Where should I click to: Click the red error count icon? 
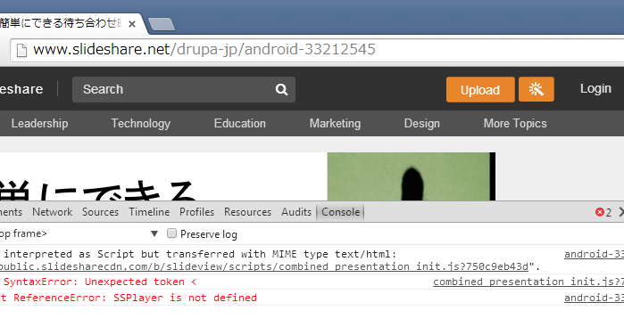600,212
